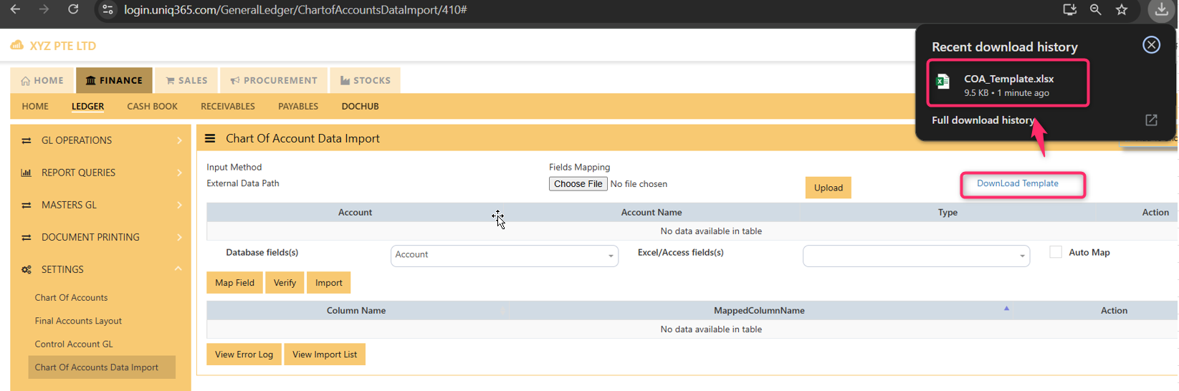Click DownLoad Template link
The image size is (1179, 391).
[1017, 183]
